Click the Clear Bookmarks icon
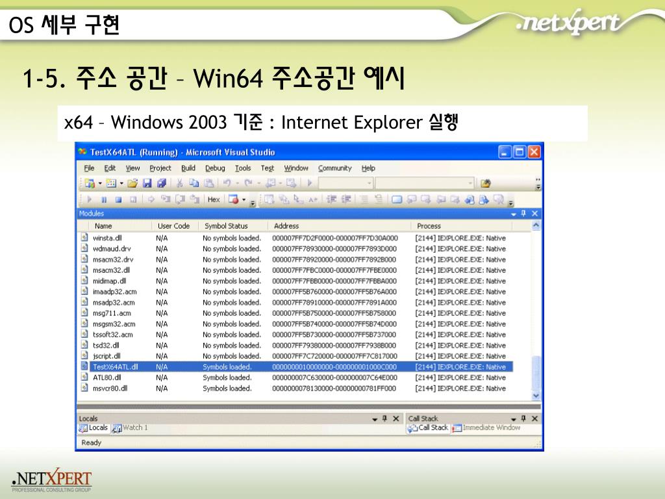Image resolution: width=665 pixels, height=499 pixels. (x=499, y=199)
